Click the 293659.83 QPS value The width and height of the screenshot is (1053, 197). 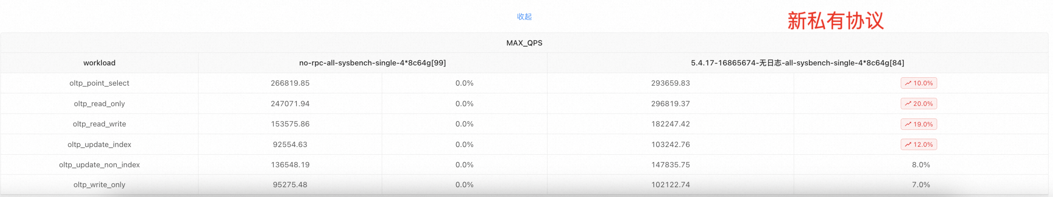(670, 83)
